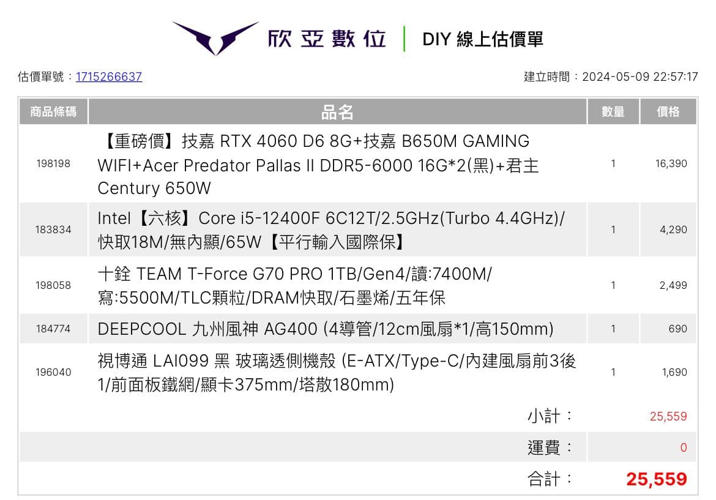716x500 pixels.
Task: Click the Intel Core i5-12400F product name
Action: click(x=331, y=229)
